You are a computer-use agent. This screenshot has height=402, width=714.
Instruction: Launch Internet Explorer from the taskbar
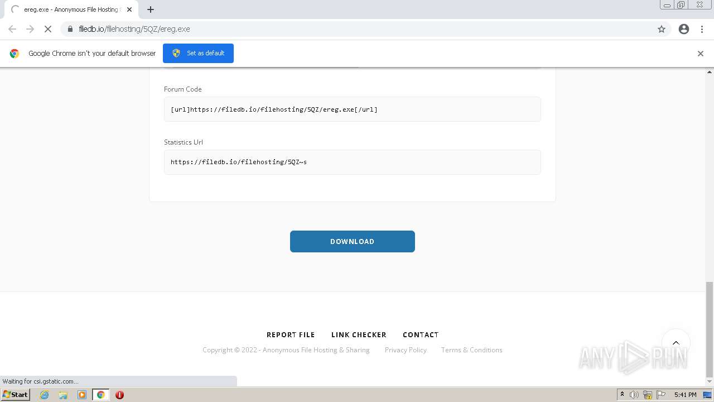[x=45, y=395]
